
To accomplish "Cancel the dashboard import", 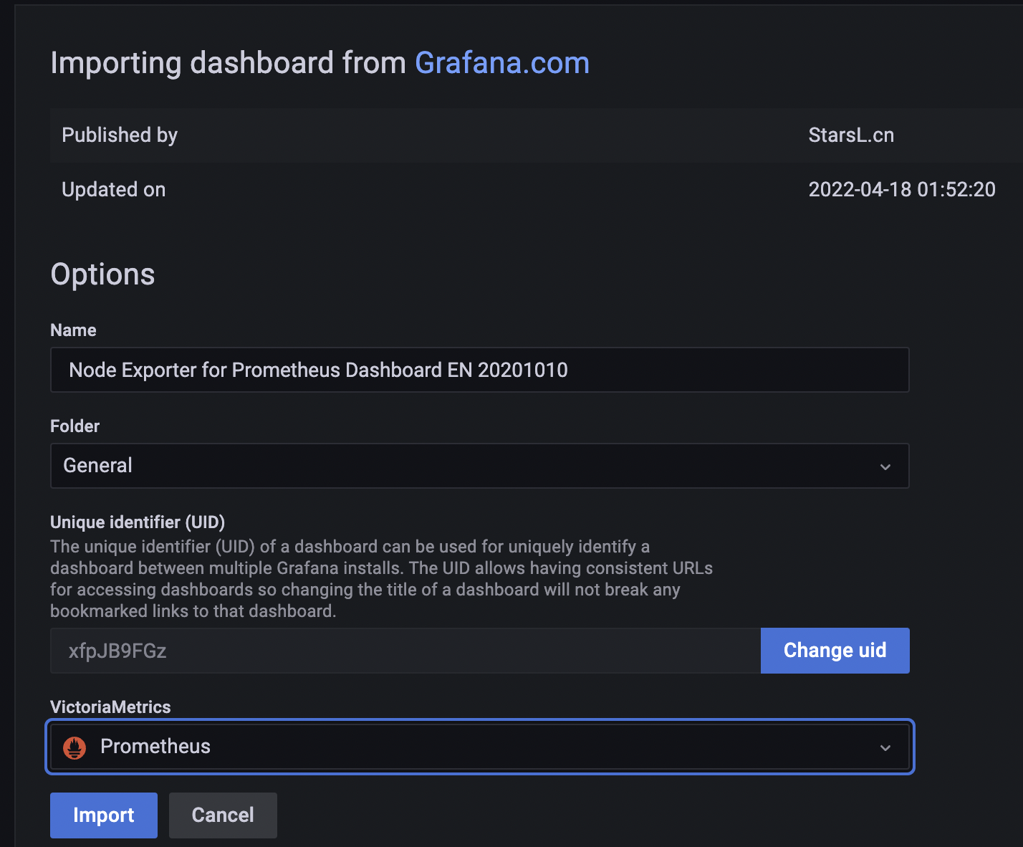I will (x=223, y=815).
